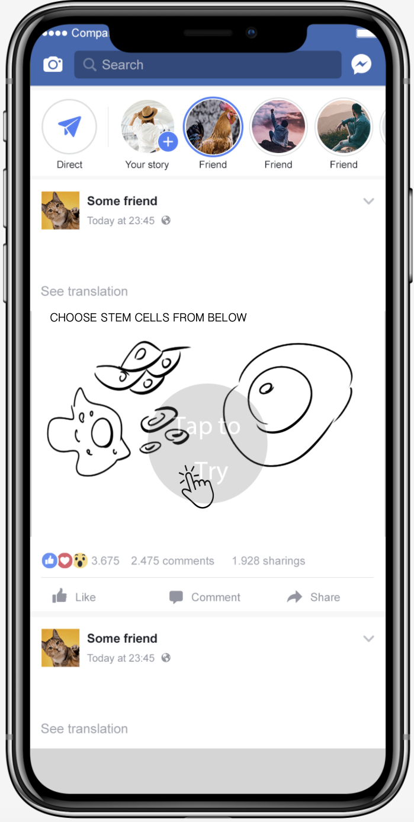Open first post's cat profile picture
The width and height of the screenshot is (414, 822).
tap(60, 210)
